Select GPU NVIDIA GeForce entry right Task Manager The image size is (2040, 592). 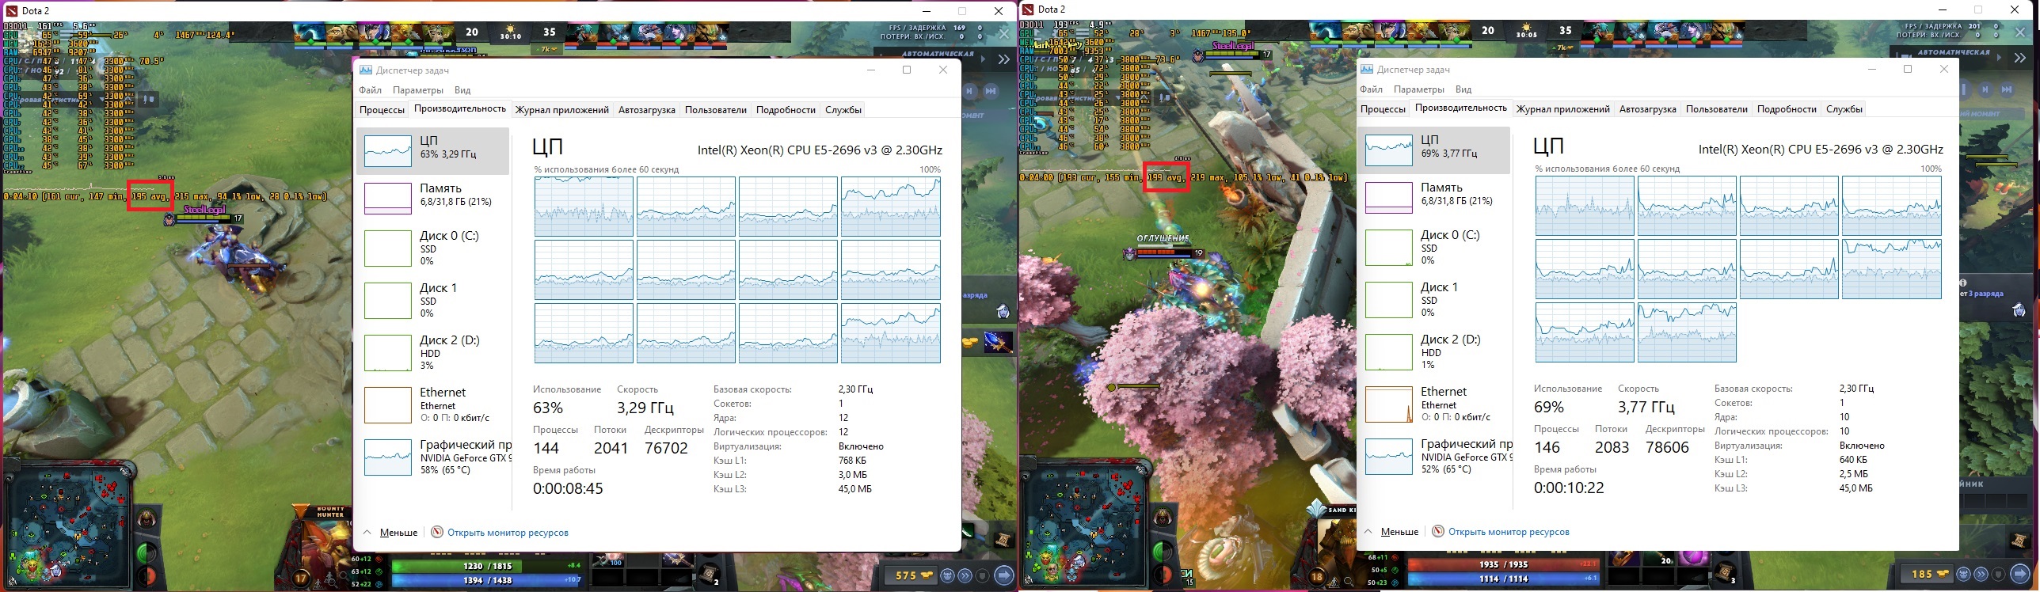tap(1434, 456)
